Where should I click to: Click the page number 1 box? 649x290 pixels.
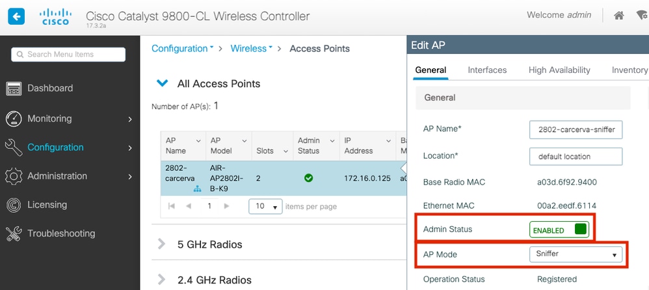pos(209,205)
